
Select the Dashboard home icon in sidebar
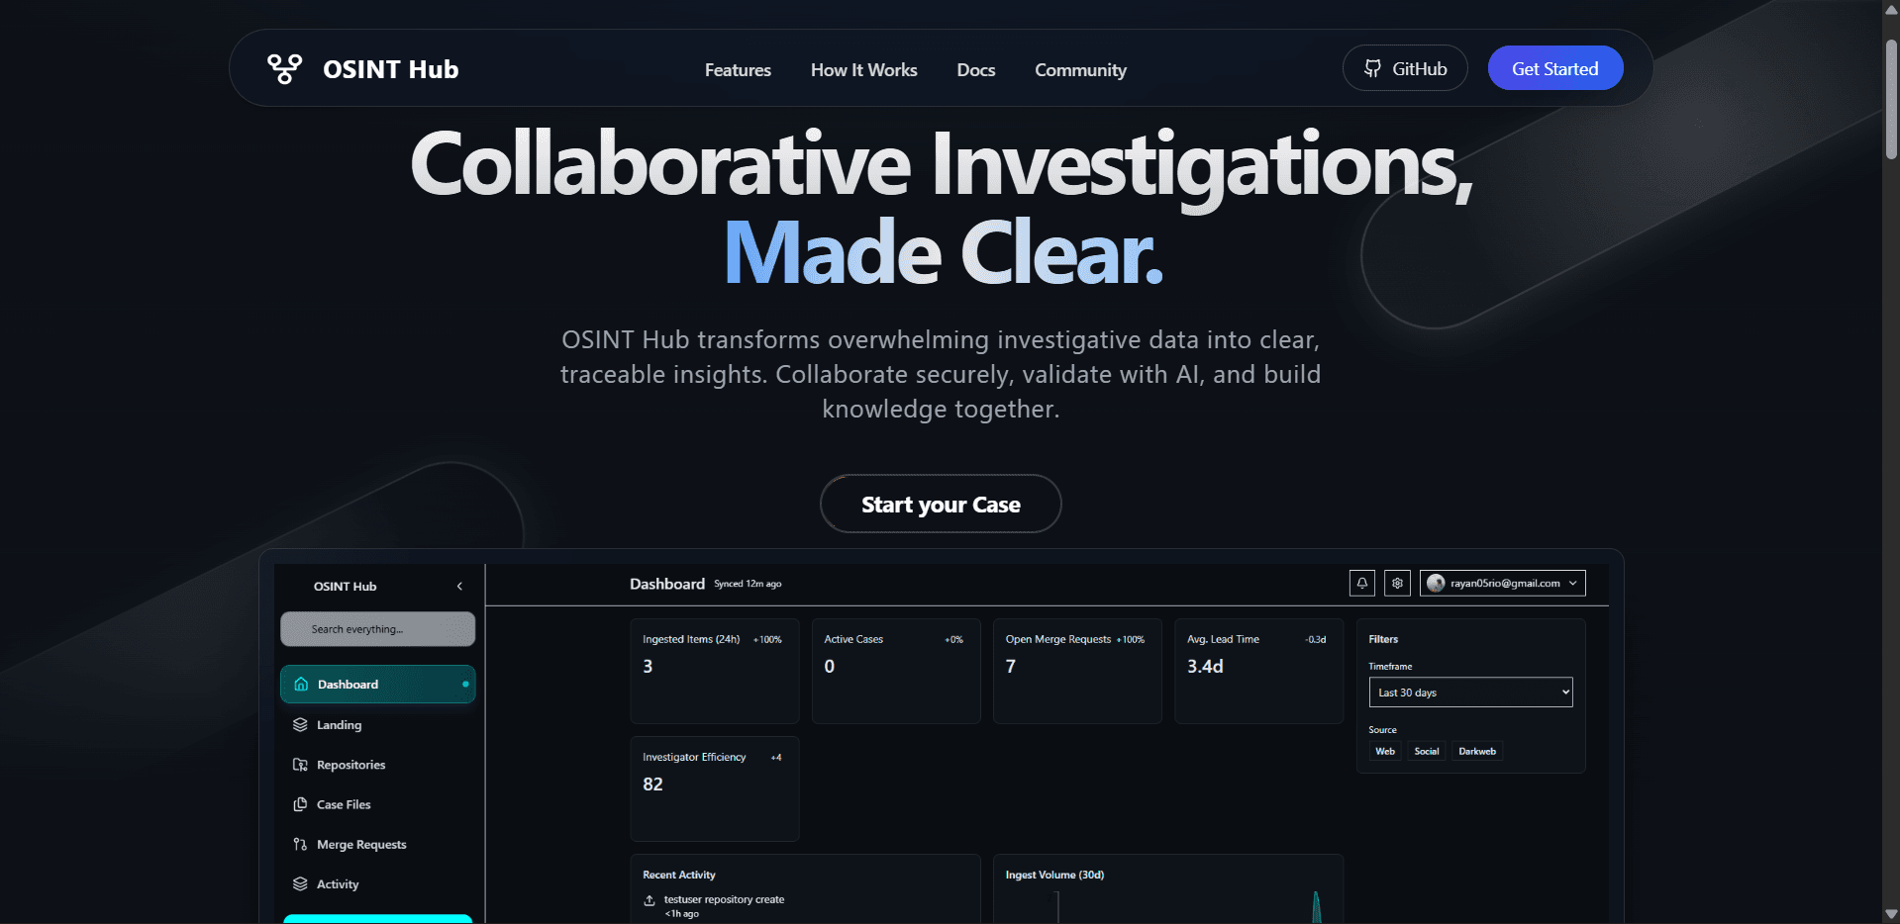coord(302,684)
